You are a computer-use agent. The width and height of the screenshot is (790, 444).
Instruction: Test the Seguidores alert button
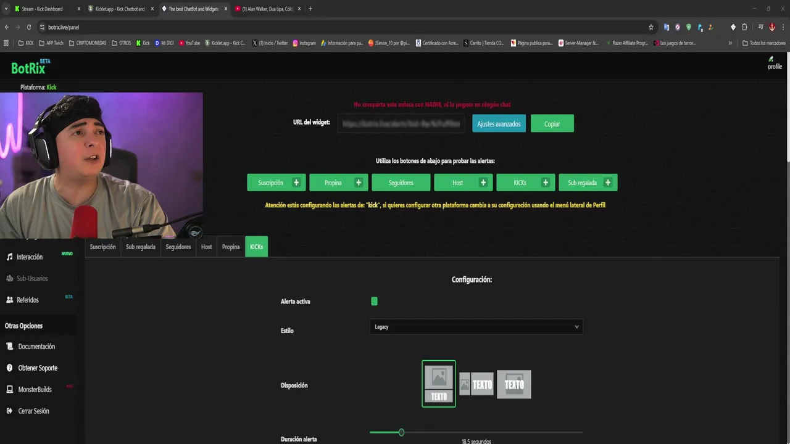401,183
